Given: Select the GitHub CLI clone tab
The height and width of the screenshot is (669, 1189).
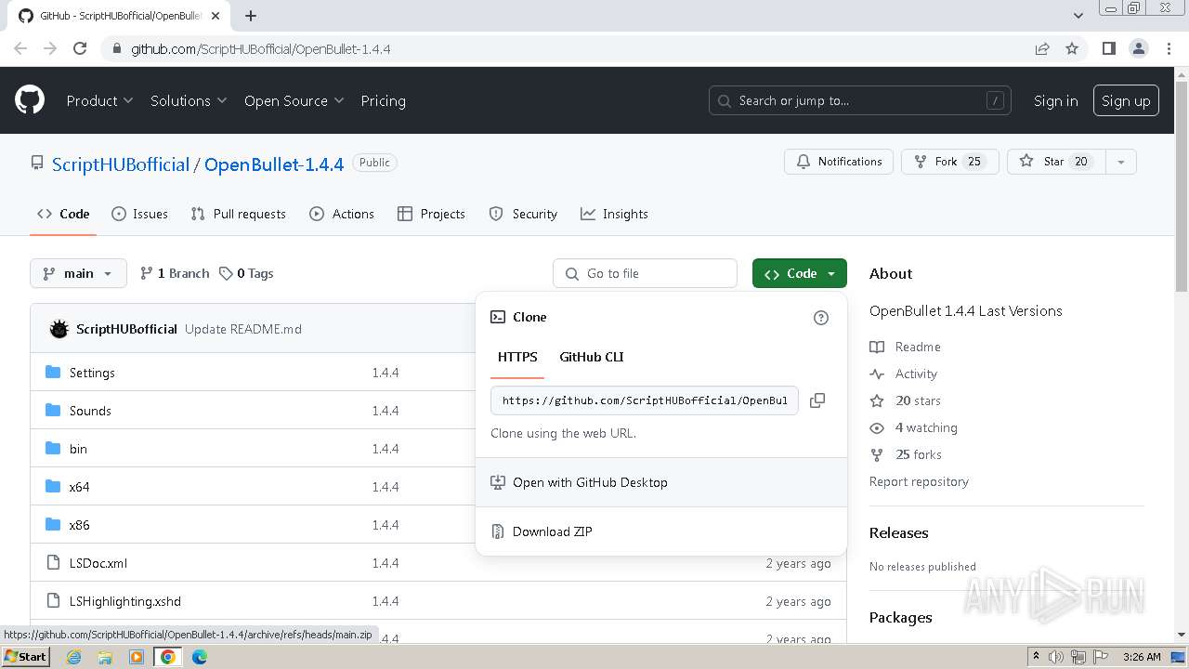Looking at the screenshot, I should pos(592,357).
